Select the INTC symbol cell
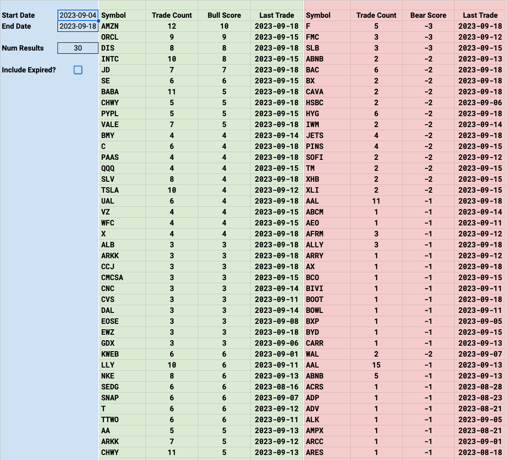507x460 pixels. click(123, 59)
